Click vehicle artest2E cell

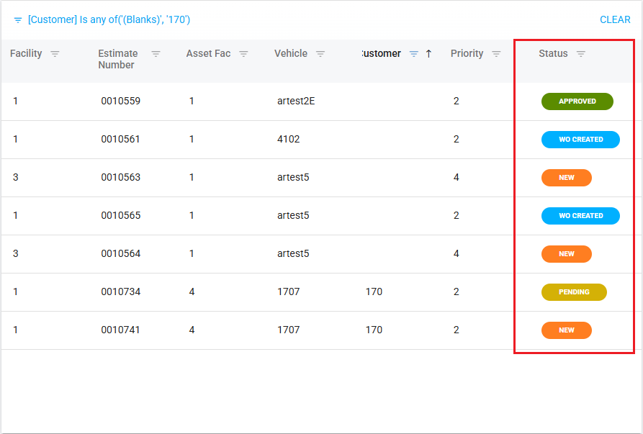click(296, 101)
